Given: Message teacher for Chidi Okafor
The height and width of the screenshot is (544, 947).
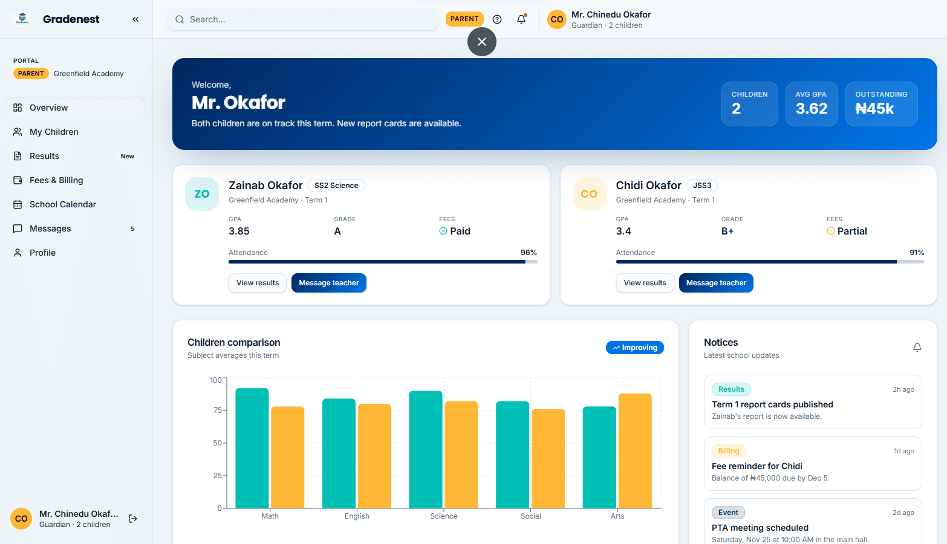Looking at the screenshot, I should 716,283.
